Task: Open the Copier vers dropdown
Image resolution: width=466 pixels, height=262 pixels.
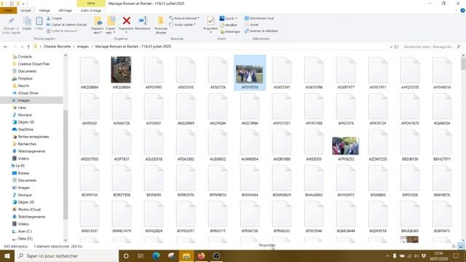Action: (110, 31)
